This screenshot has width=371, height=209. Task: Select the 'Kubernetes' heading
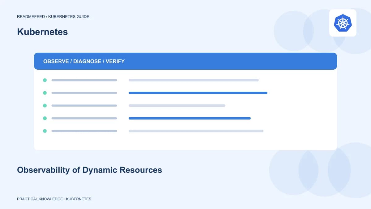pyautogui.click(x=42, y=32)
